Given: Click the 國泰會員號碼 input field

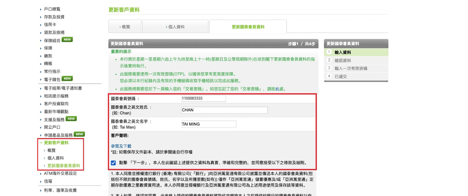Looking at the screenshot, I should pyautogui.click(x=204, y=99).
